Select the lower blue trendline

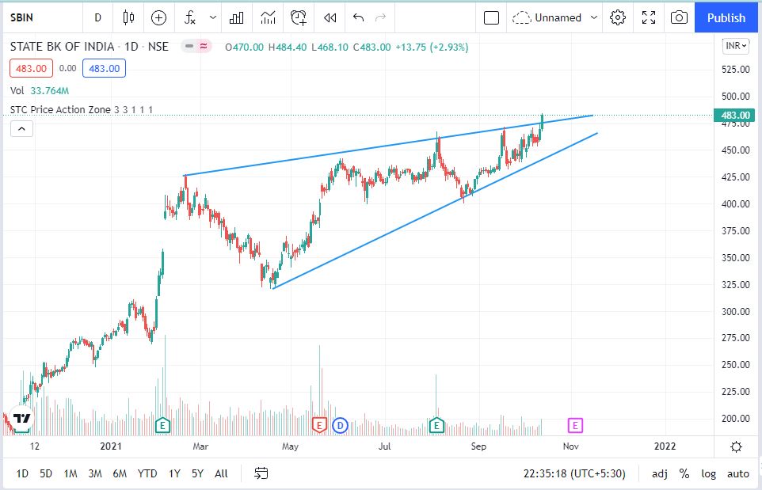[435, 211]
